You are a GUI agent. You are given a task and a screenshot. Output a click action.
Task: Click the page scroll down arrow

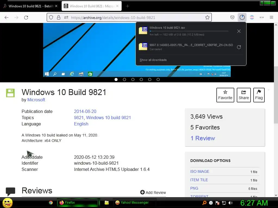(x=276, y=195)
